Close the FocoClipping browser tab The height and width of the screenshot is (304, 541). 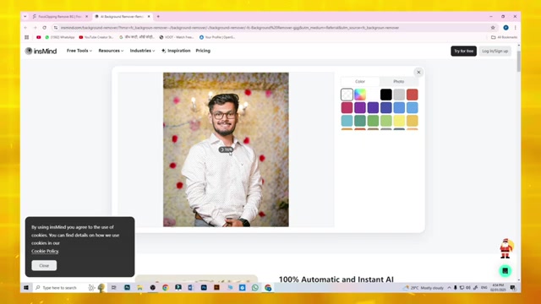click(86, 17)
